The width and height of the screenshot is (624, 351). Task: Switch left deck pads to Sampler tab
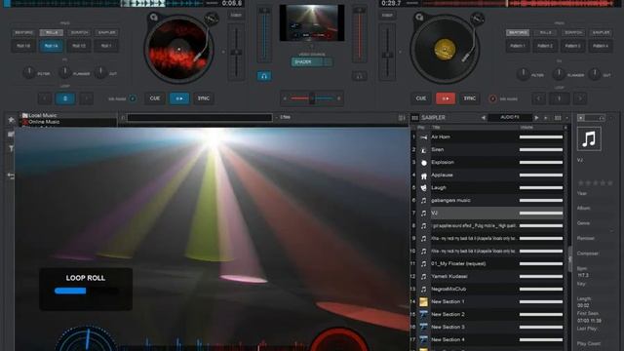(106, 32)
